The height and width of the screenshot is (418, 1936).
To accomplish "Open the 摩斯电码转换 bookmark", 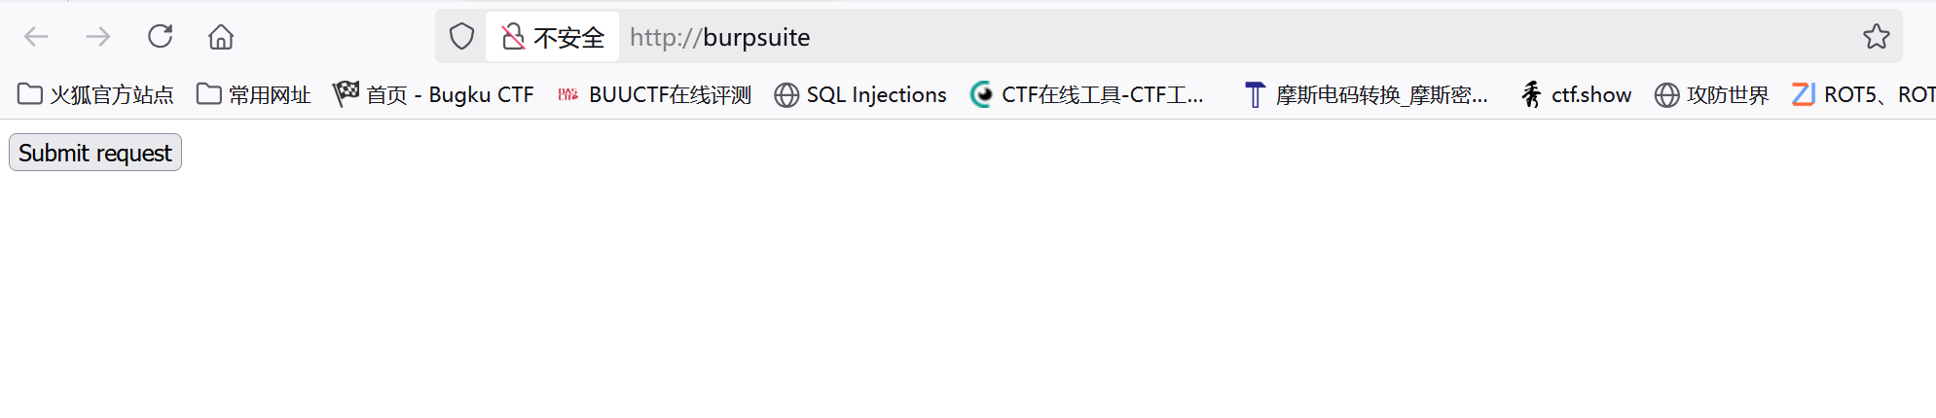I will (x=1367, y=94).
